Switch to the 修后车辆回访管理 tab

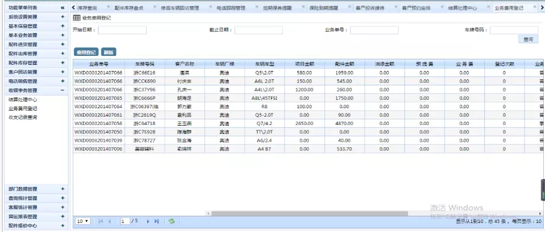[x=180, y=8]
